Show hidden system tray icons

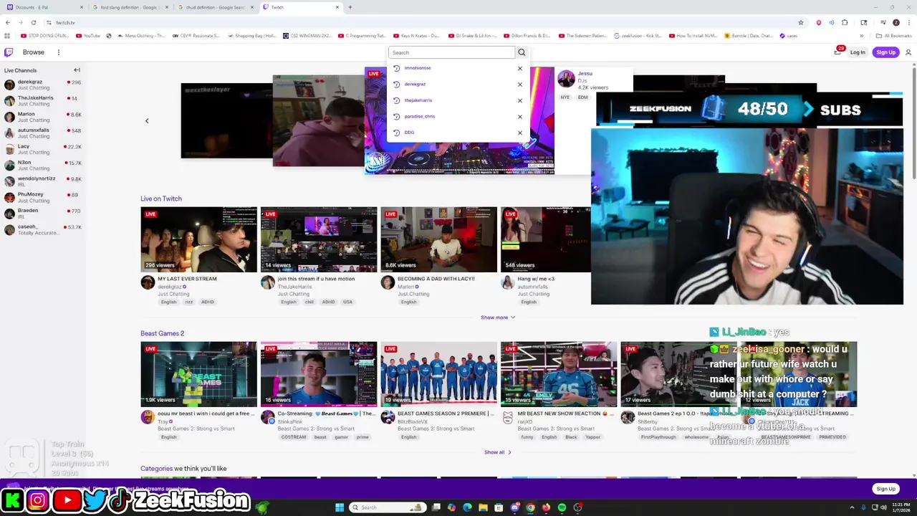click(852, 507)
